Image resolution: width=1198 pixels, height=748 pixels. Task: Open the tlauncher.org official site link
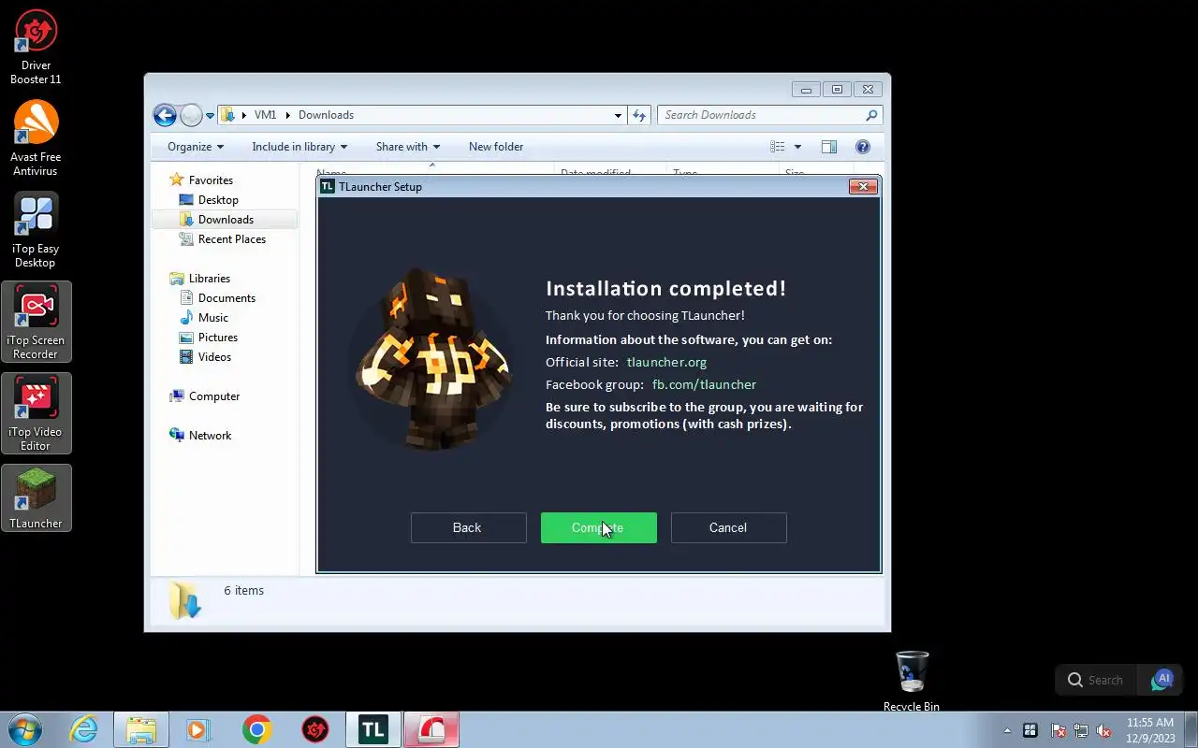tap(666, 362)
